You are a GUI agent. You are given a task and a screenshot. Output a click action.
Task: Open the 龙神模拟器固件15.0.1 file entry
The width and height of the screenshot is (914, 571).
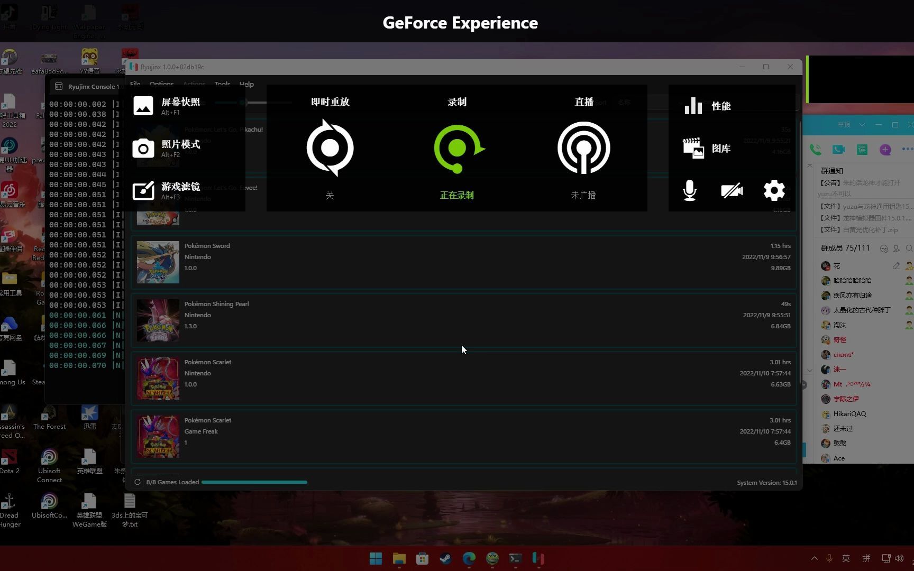(x=866, y=218)
